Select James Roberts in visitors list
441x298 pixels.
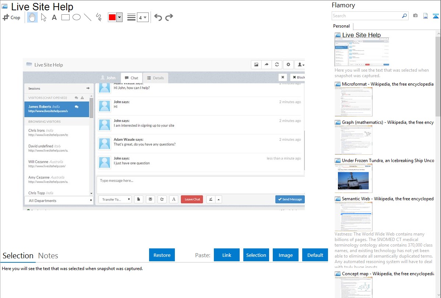[57, 109]
